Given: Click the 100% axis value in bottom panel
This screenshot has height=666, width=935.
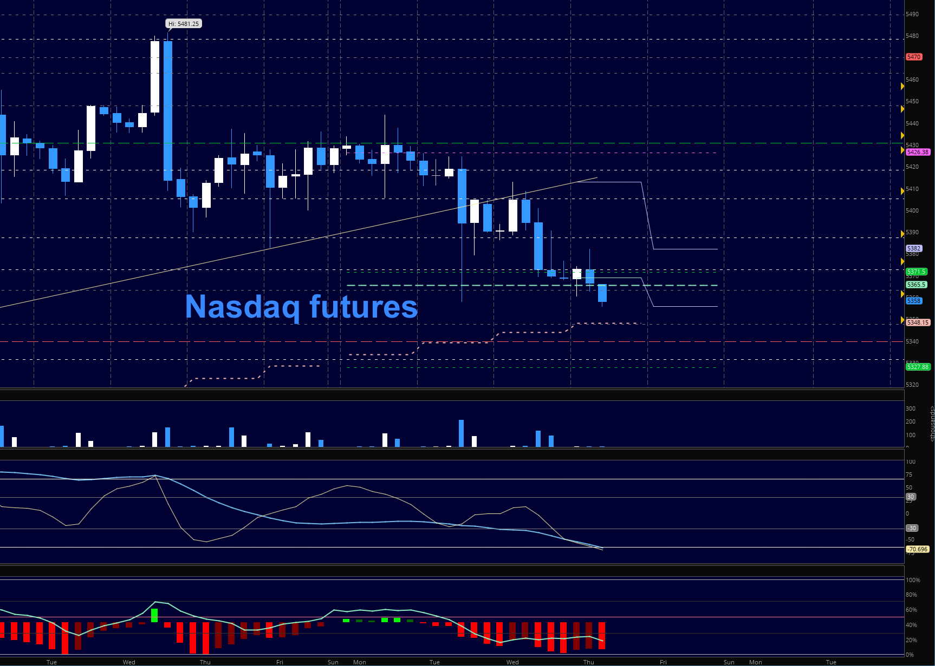Looking at the screenshot, I should (913, 580).
